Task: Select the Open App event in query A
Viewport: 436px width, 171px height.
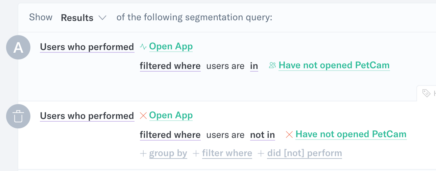Action: click(x=171, y=47)
